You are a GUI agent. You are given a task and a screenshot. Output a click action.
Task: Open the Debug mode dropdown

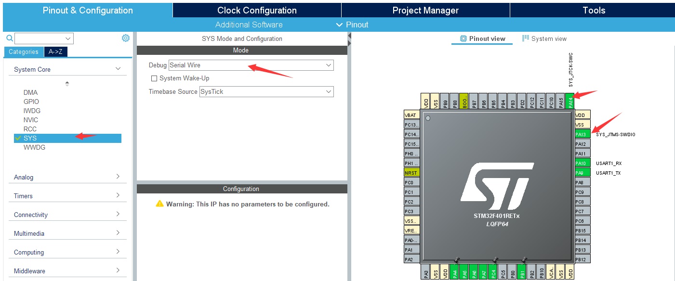251,65
